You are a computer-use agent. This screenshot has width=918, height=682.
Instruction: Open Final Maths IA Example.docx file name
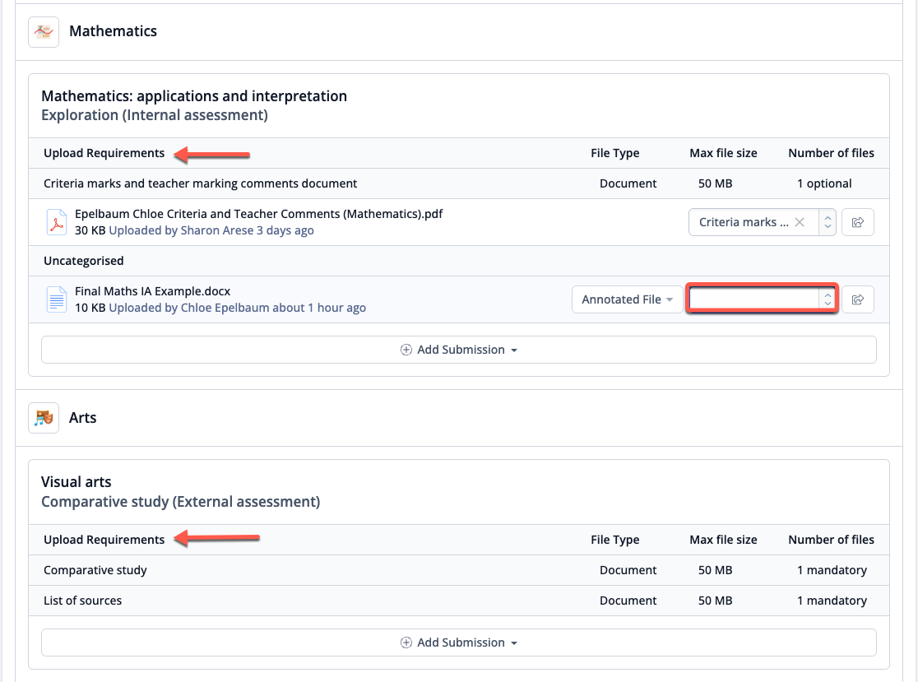pyautogui.click(x=152, y=291)
